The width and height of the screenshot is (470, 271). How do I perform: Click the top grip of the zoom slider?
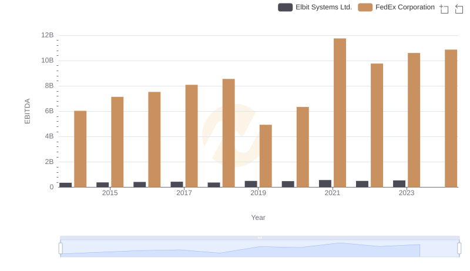pyautogui.click(x=260, y=237)
